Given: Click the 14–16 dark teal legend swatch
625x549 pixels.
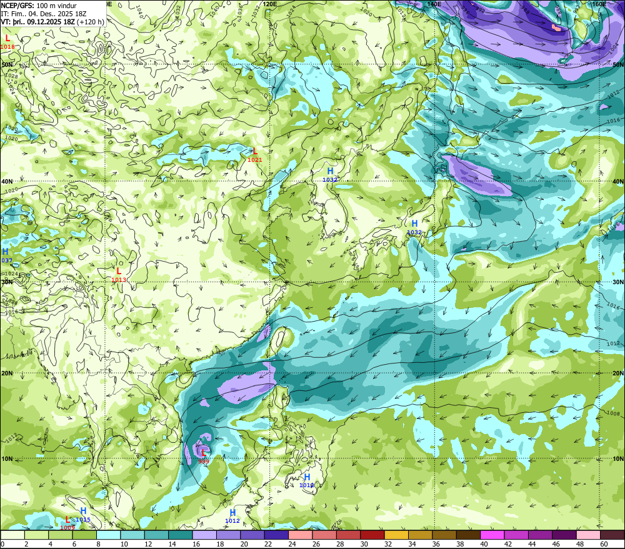Looking at the screenshot, I should coord(181,535).
